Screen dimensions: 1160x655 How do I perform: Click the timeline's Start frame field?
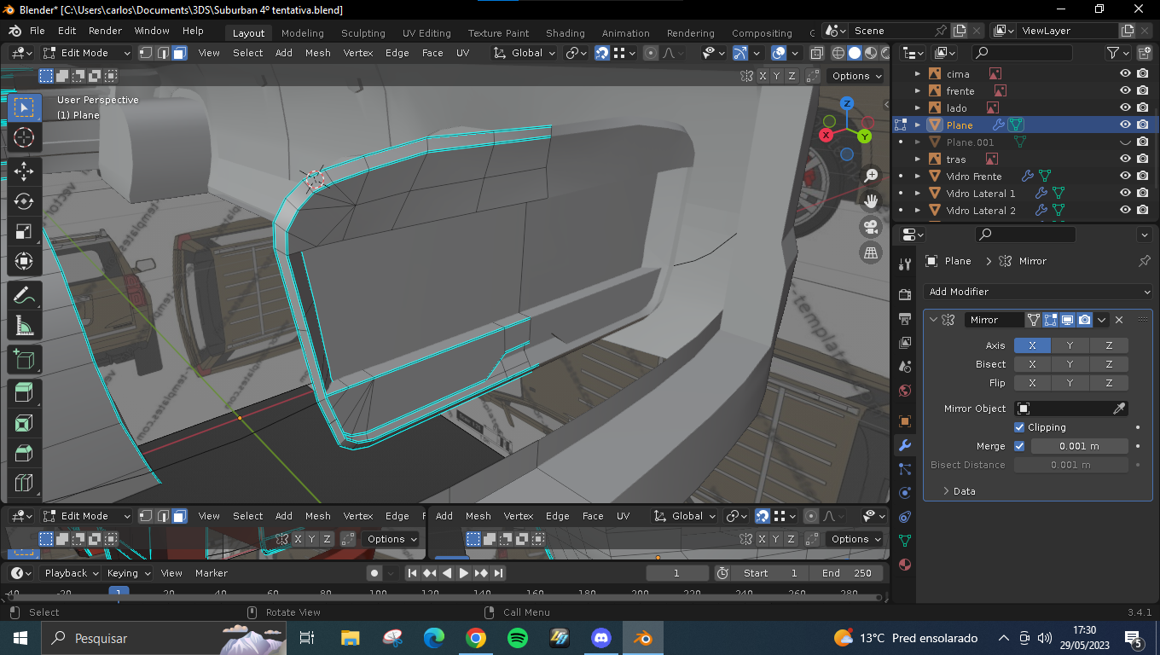pos(769,573)
